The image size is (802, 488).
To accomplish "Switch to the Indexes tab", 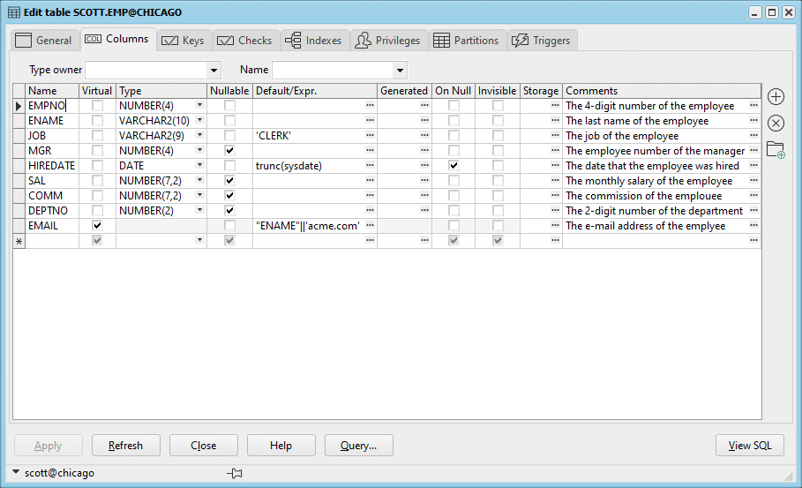I will pos(313,41).
